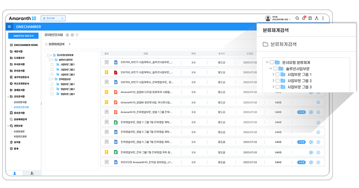The height and width of the screenshot is (188, 359).
Task: Close the open tab at top
Action: [62, 18]
